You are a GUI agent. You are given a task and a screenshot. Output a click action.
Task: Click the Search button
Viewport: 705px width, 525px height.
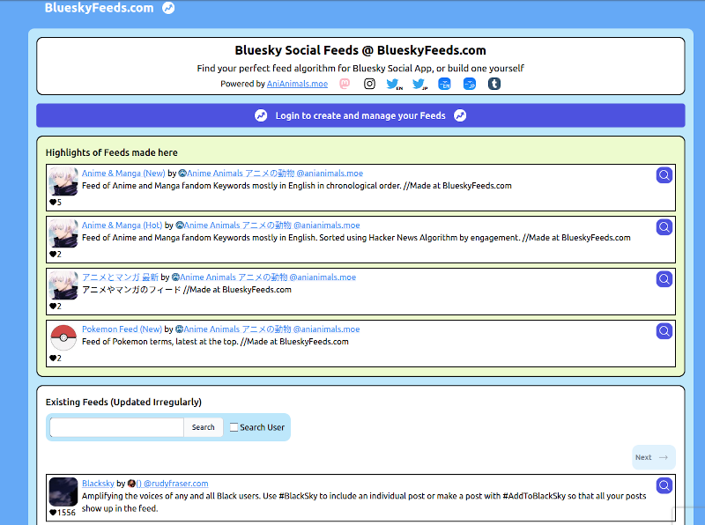pos(204,427)
